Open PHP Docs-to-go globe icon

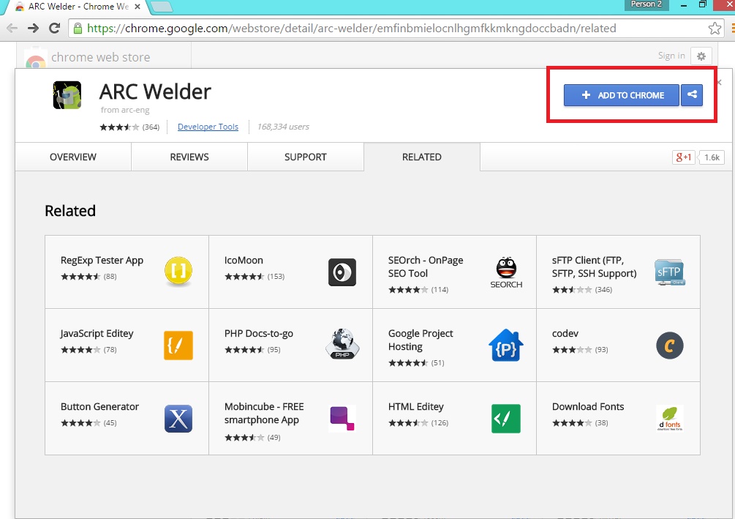click(x=342, y=344)
